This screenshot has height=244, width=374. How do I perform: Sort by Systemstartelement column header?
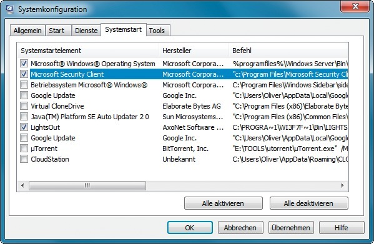click(x=88, y=51)
